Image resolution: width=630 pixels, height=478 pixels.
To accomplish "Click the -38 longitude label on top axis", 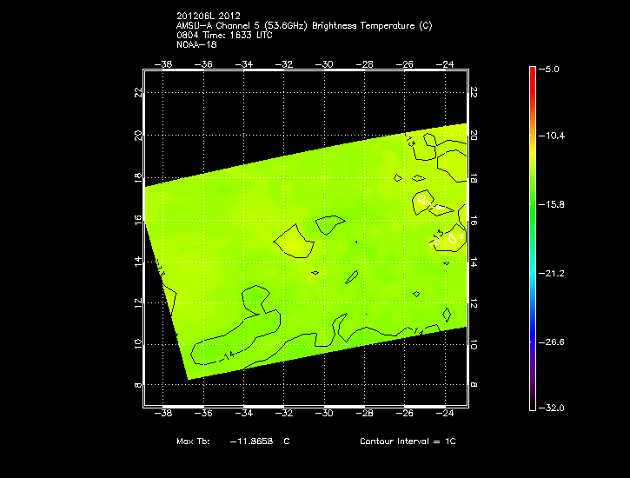I will [x=162, y=63].
